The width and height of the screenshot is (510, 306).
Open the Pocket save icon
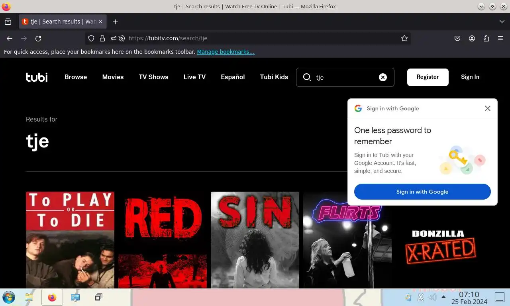click(x=457, y=38)
